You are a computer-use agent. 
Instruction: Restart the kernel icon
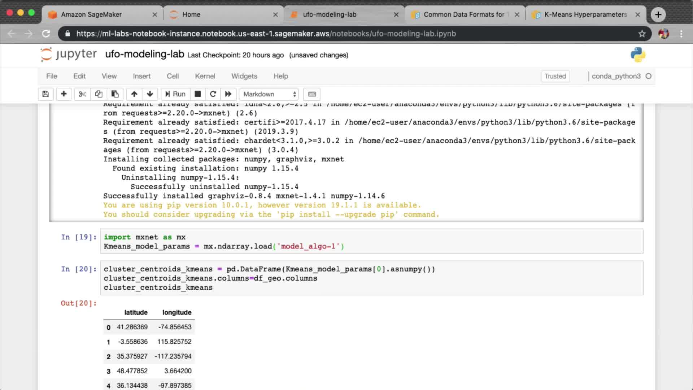click(213, 94)
